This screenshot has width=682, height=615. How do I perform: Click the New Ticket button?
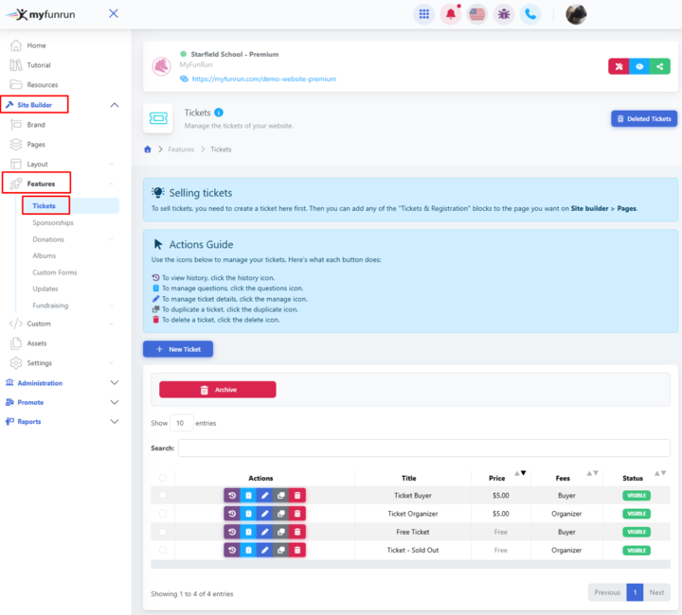[x=178, y=349]
